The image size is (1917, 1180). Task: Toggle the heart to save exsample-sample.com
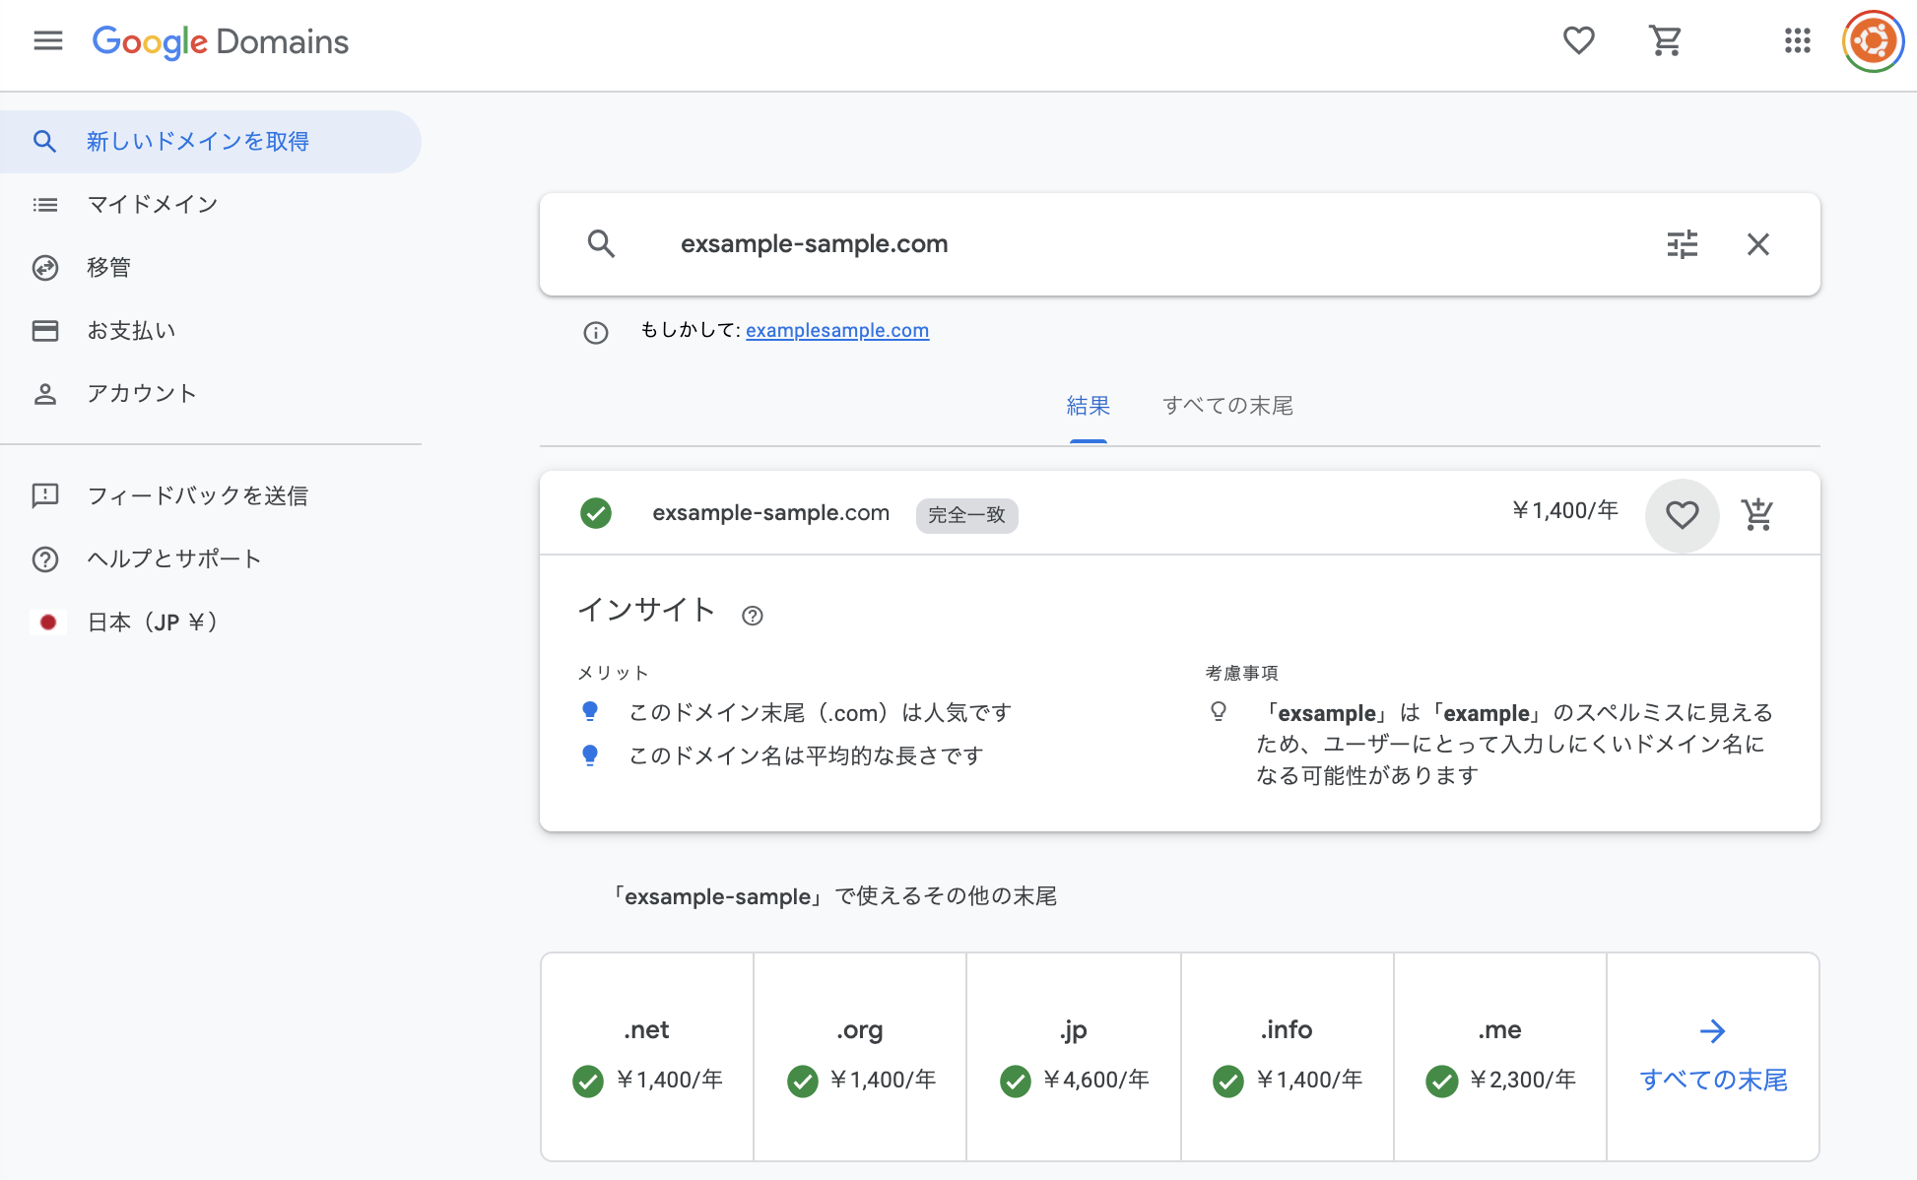pos(1683,513)
